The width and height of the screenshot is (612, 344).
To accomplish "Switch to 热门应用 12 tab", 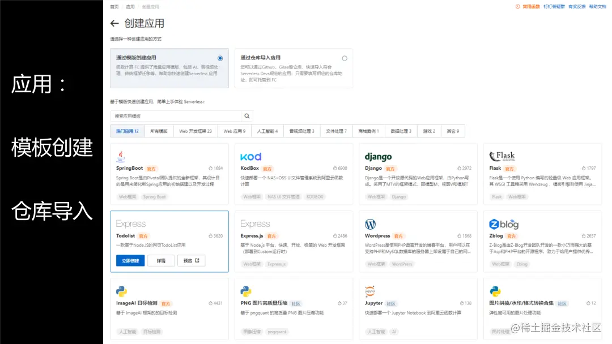I will pyautogui.click(x=127, y=131).
